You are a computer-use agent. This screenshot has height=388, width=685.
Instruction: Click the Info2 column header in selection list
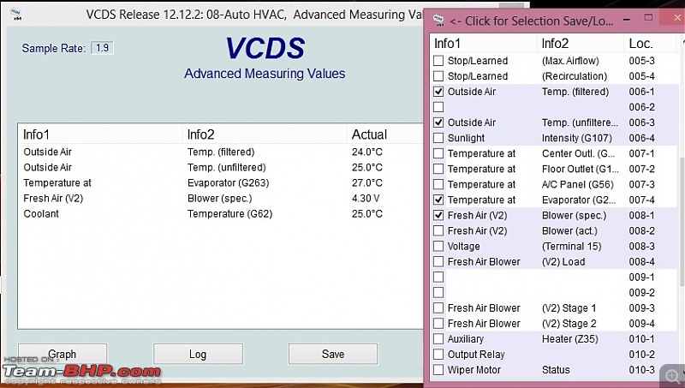(x=580, y=44)
